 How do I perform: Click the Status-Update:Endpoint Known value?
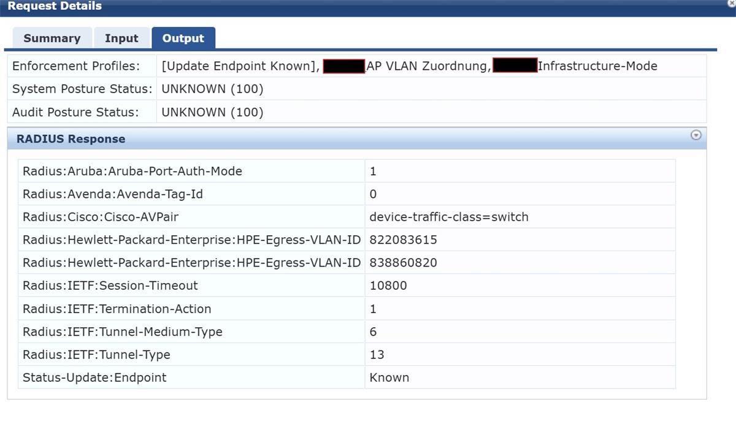(389, 377)
